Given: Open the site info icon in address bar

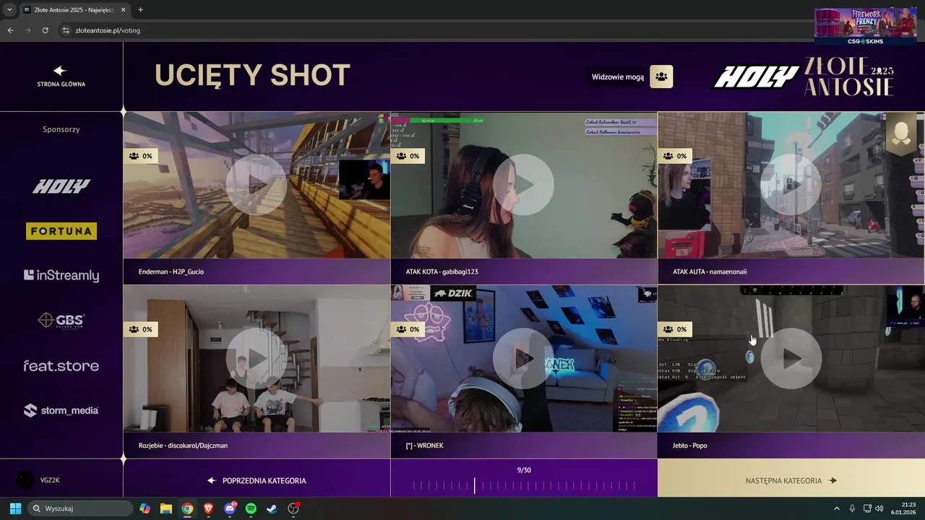Looking at the screenshot, I should pos(66,30).
